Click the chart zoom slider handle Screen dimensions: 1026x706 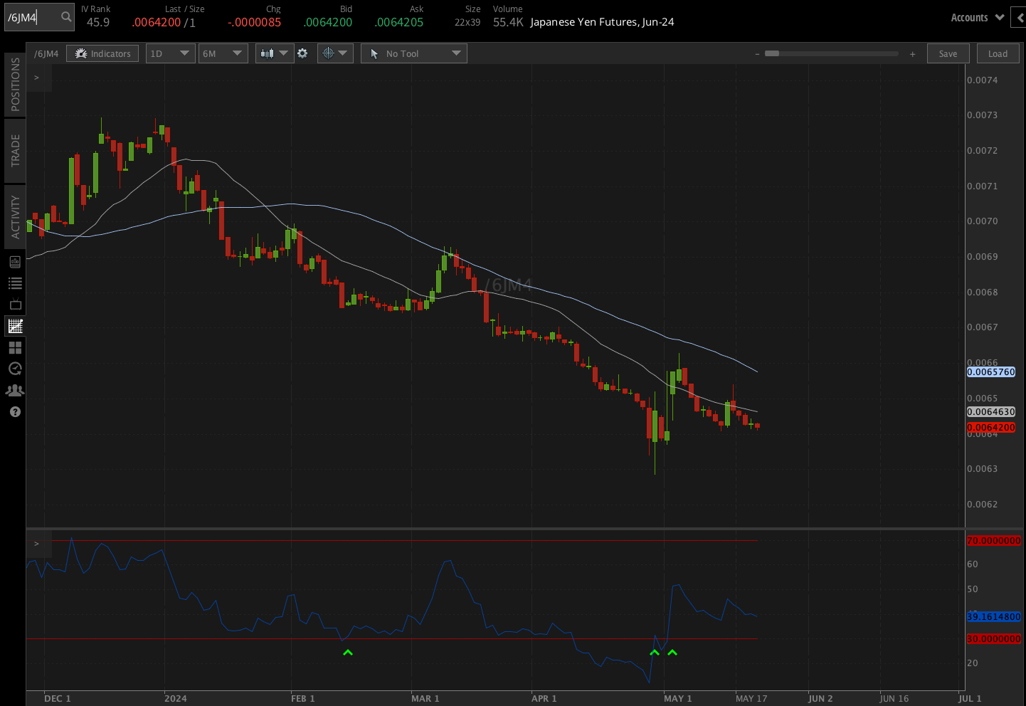click(772, 53)
